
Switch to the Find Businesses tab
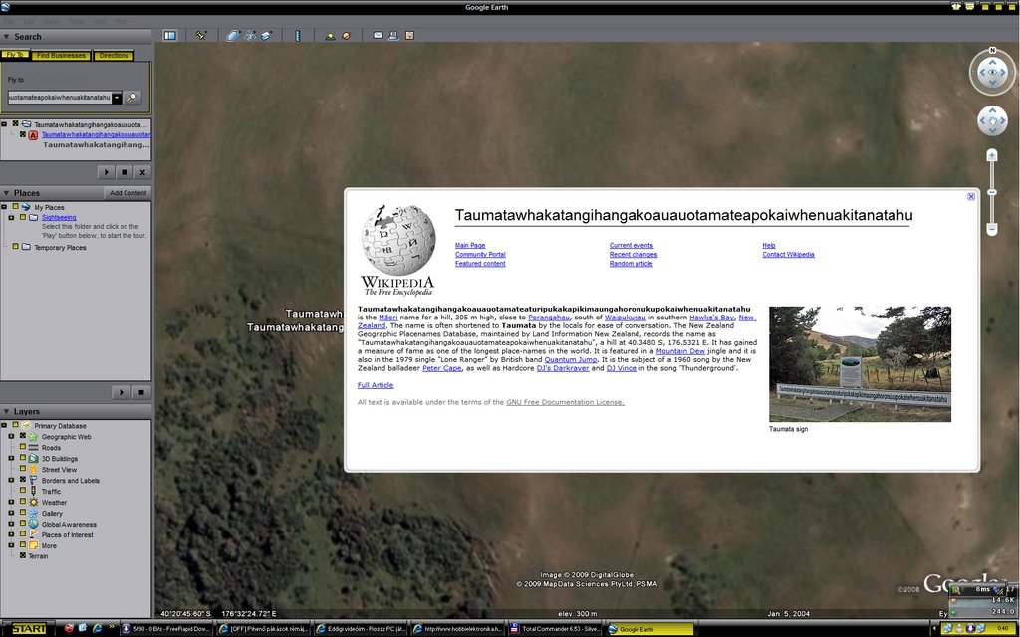tap(61, 56)
